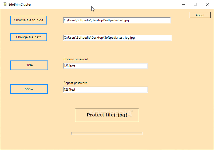
Task: Click the Choose password label
Action: click(x=76, y=59)
